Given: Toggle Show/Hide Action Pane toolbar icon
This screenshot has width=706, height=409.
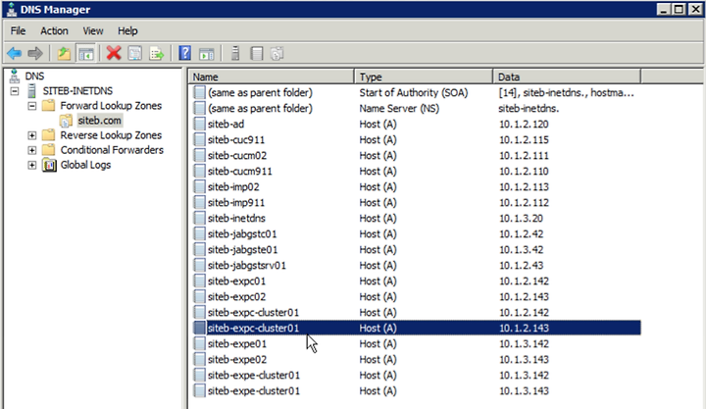Looking at the screenshot, I should click(x=207, y=54).
